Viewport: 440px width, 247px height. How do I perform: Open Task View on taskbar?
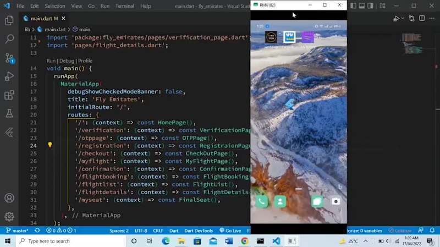[149, 241]
